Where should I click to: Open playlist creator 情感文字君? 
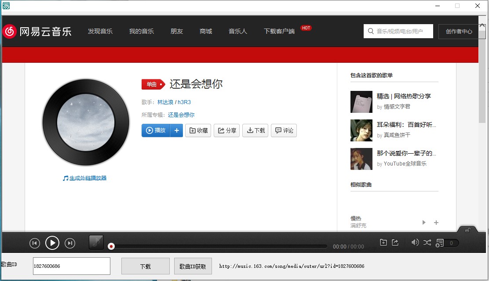coord(397,107)
